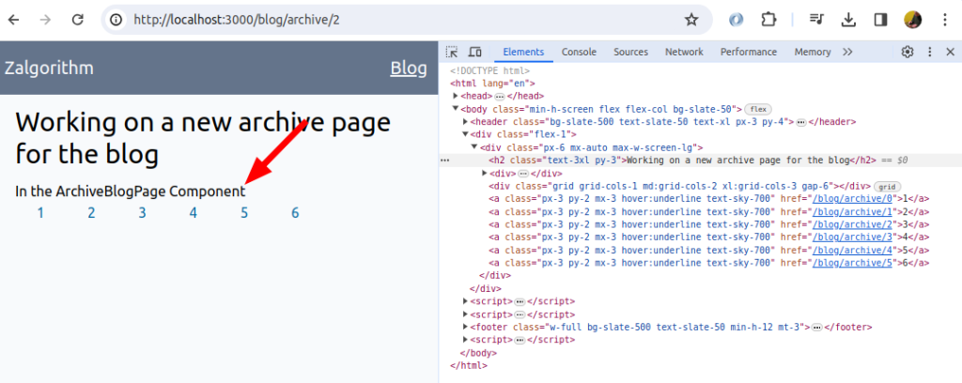
Task: Click the 'Working on a new archive page' heading
Action: [x=203, y=139]
